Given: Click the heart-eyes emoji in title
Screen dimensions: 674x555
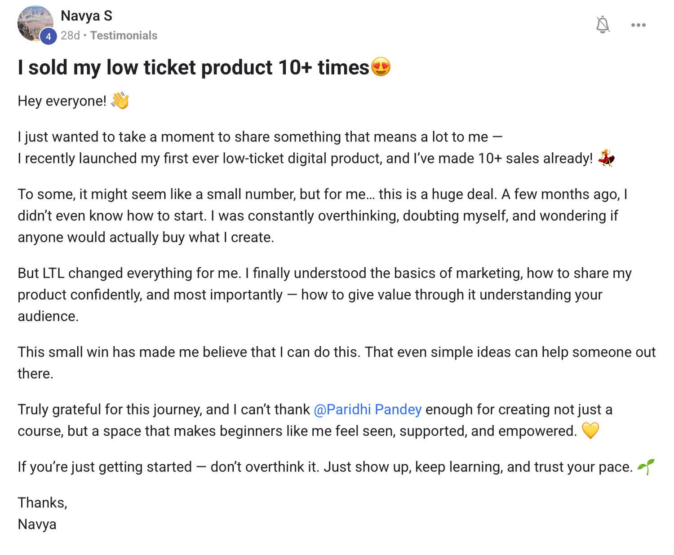Looking at the screenshot, I should [381, 67].
